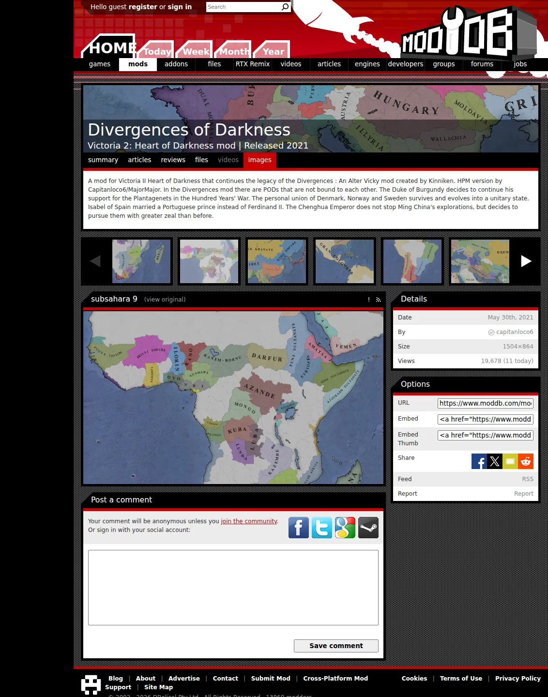Share image on Reddit icon
This screenshot has width=548, height=697.
526,461
